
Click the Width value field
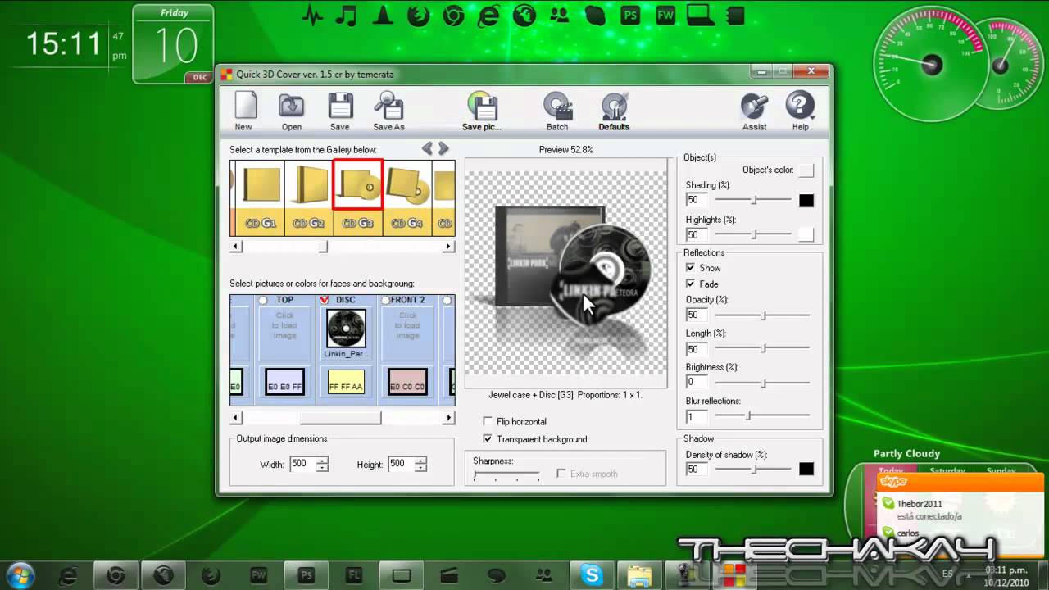click(302, 464)
